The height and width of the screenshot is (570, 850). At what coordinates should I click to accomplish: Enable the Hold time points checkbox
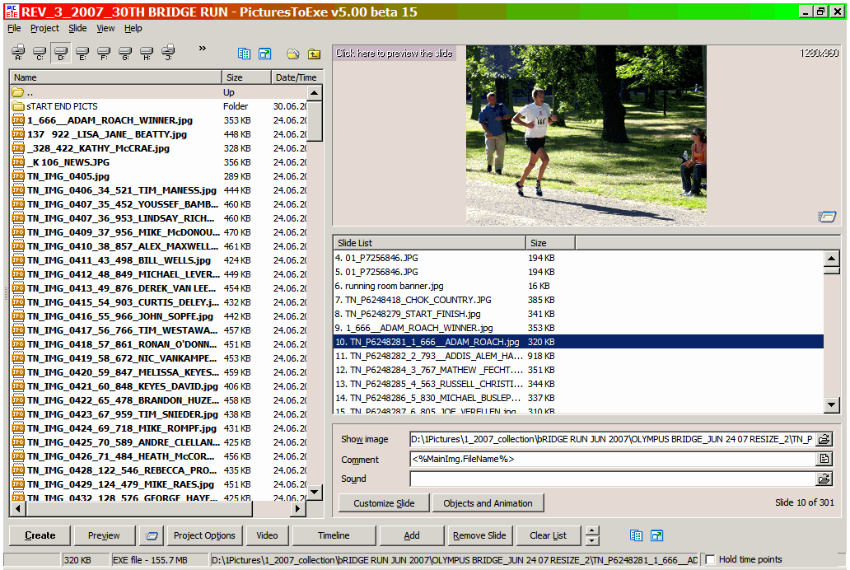click(710, 560)
